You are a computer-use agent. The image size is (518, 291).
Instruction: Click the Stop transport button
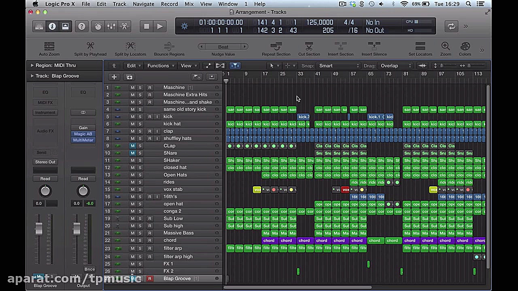click(146, 27)
